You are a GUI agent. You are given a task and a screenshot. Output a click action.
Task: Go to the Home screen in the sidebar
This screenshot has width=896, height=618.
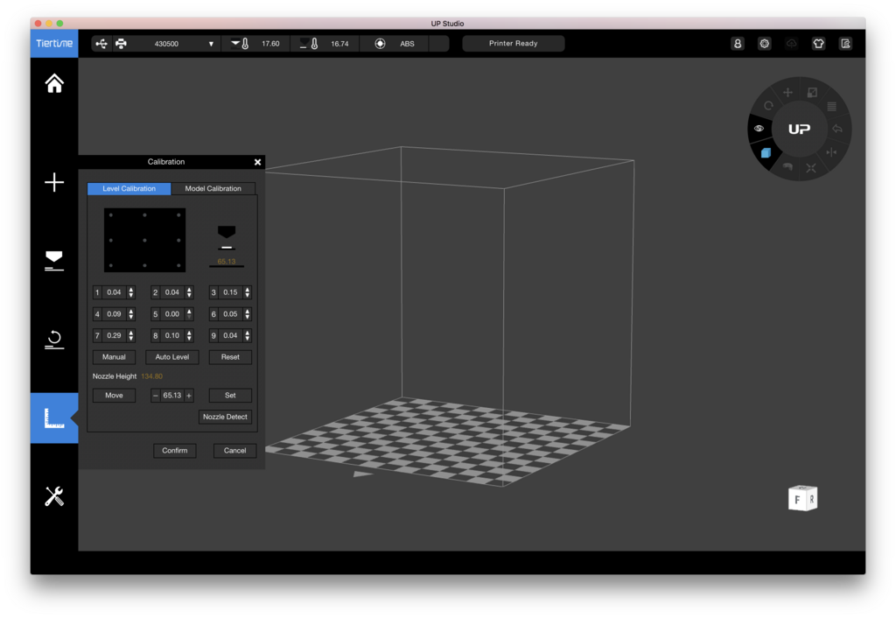(x=54, y=83)
